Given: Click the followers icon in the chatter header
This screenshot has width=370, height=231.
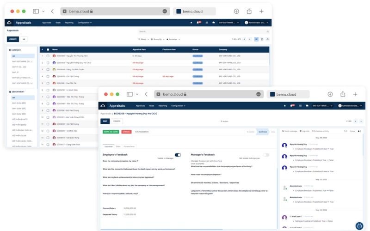Looking at the screenshot, I should 359,131.
